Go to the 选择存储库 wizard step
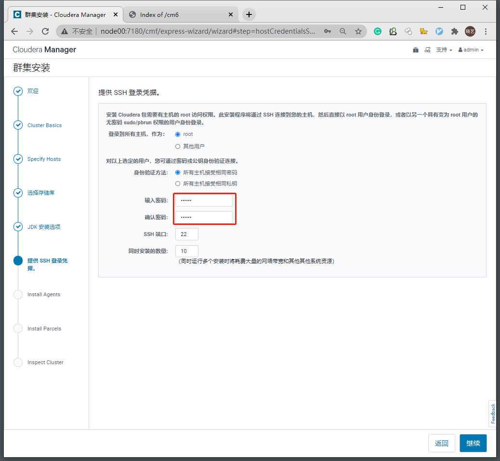This screenshot has width=500, height=461. (x=41, y=193)
